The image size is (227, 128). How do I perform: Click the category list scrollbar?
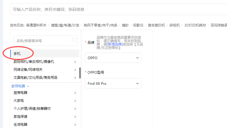(x=80, y=73)
